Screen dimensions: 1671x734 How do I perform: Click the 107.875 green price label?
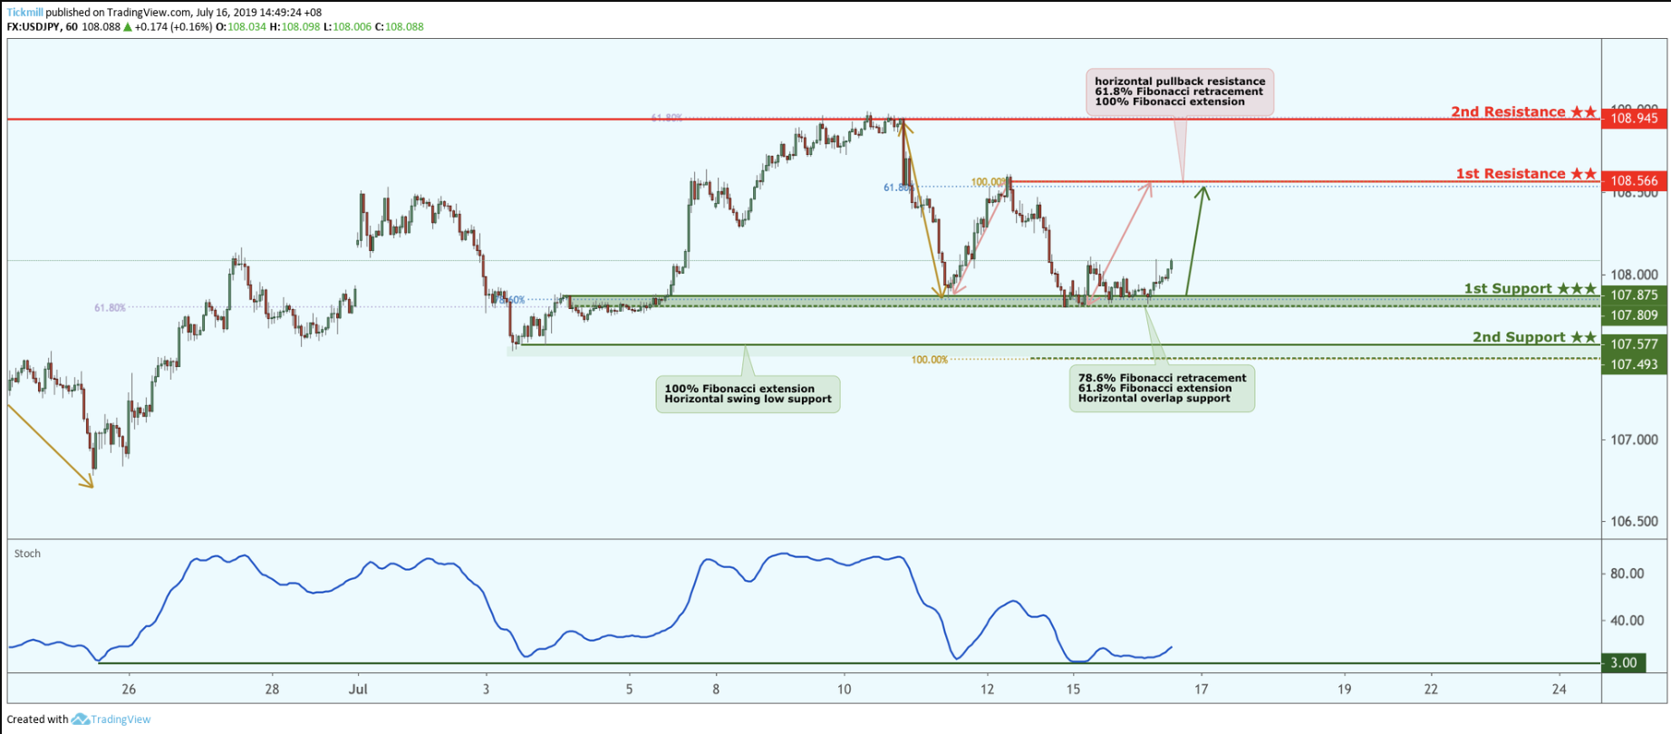(1634, 295)
